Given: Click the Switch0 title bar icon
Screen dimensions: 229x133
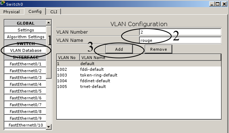Looking at the screenshot, I should pyautogui.click(x=3, y=3).
